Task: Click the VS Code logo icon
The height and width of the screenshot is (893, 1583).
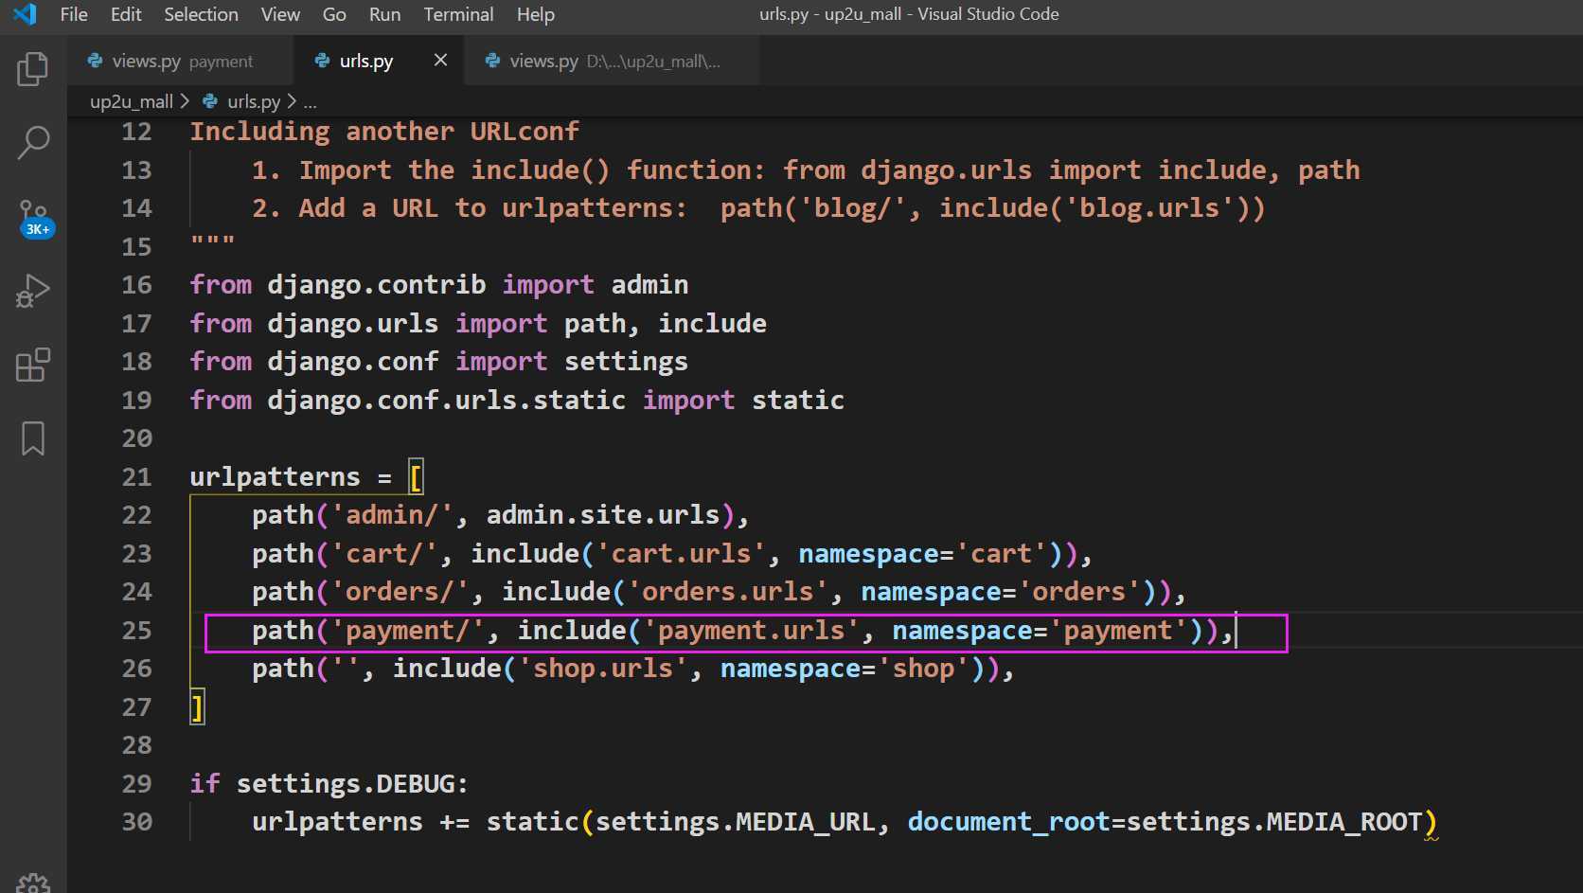Action: 25,14
